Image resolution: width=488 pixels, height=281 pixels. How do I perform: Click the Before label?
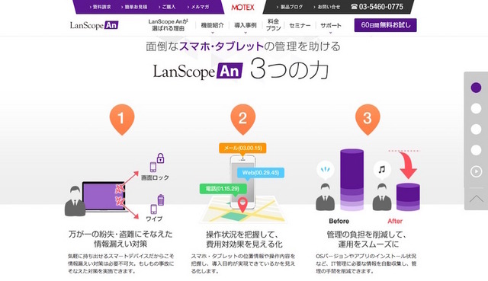(339, 222)
